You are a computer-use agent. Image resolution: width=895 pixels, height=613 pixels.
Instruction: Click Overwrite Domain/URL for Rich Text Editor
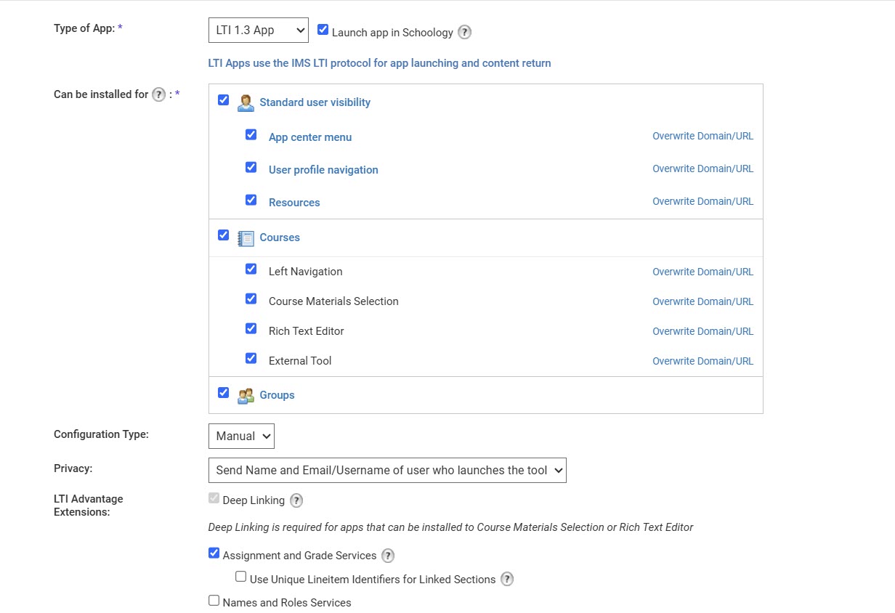(x=702, y=331)
